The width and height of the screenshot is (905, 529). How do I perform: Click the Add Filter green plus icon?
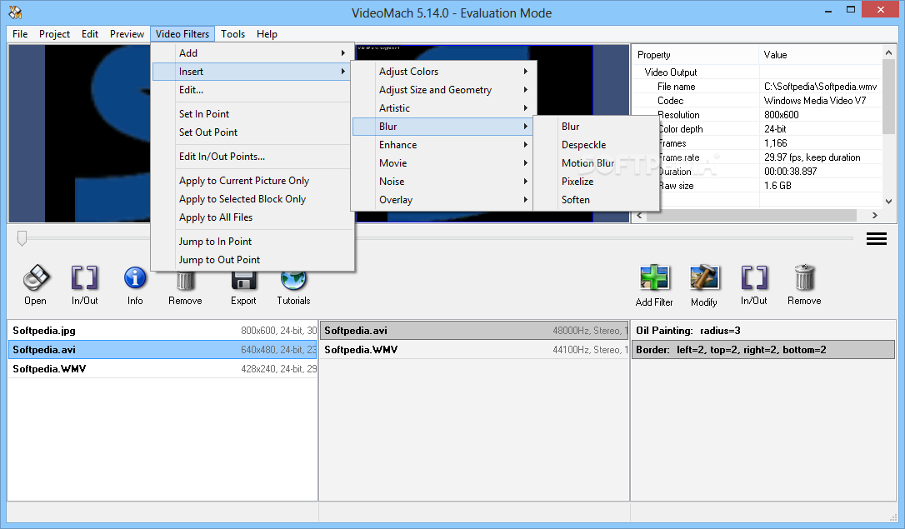pyautogui.click(x=654, y=278)
